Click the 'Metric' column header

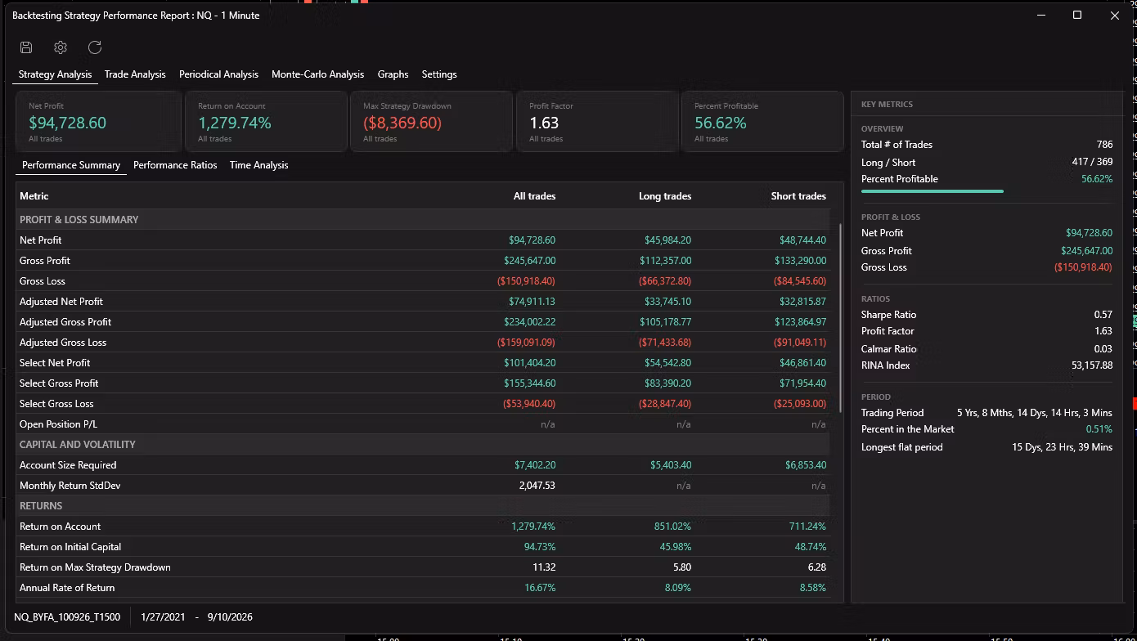(x=34, y=196)
